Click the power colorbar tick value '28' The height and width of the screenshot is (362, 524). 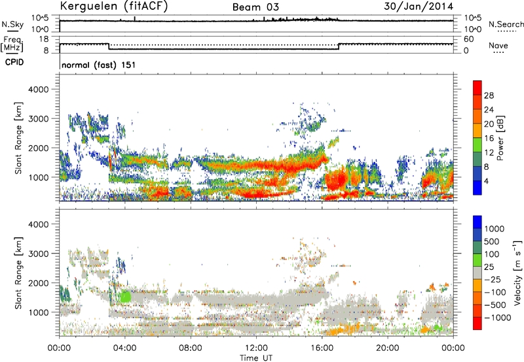489,95
